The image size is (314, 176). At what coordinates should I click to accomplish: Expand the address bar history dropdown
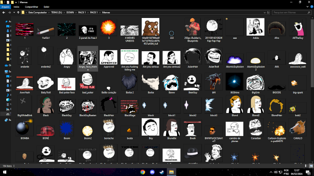tap(265, 13)
